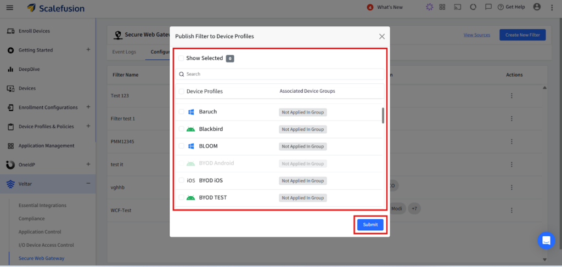Screen dimensions: 562x267
Task: Open I/O Device Access Control
Action: click(46, 245)
